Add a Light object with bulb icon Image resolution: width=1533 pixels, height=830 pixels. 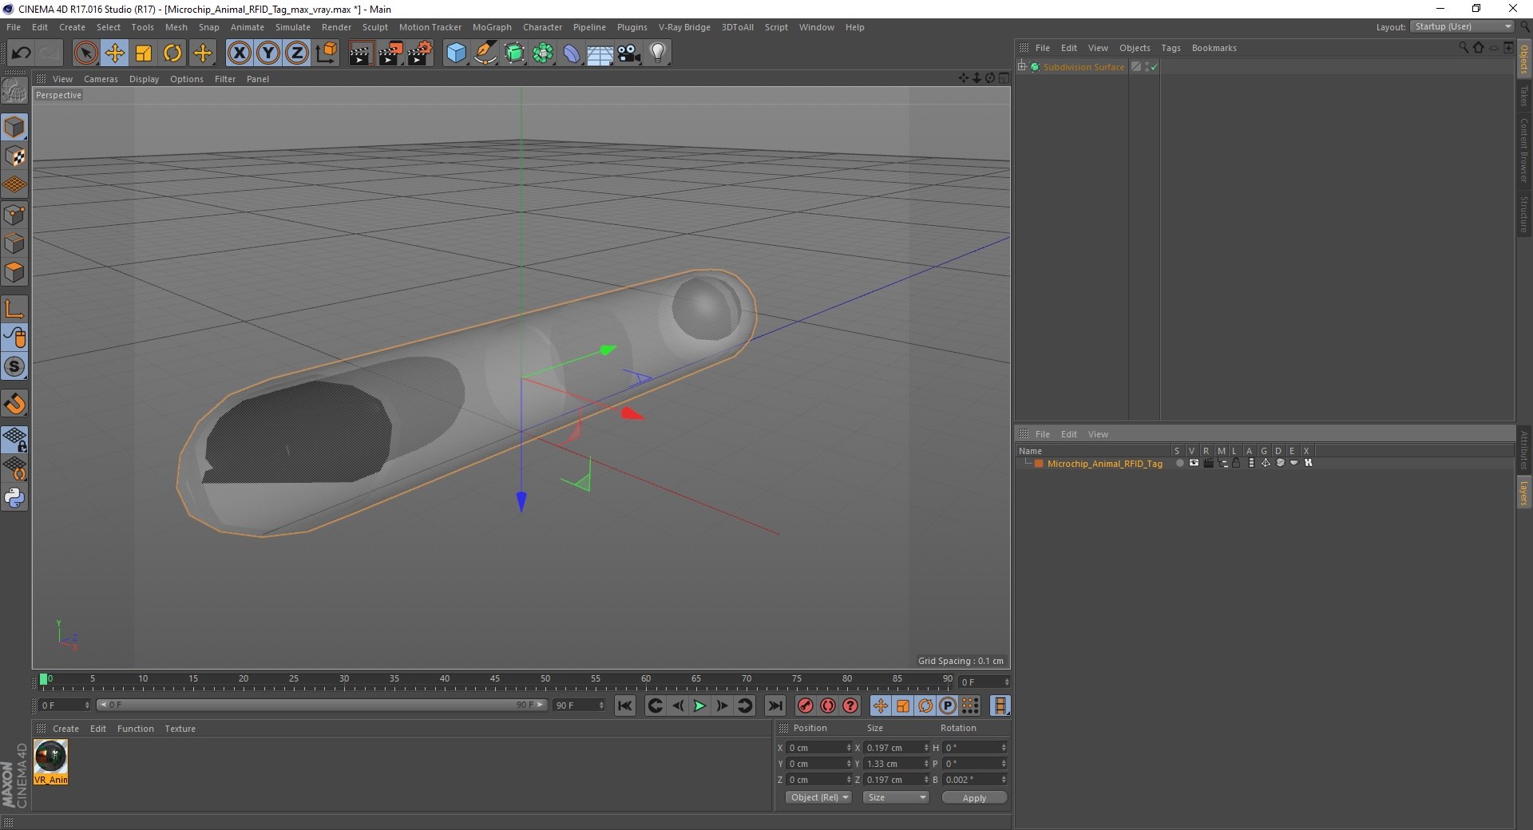click(x=657, y=53)
